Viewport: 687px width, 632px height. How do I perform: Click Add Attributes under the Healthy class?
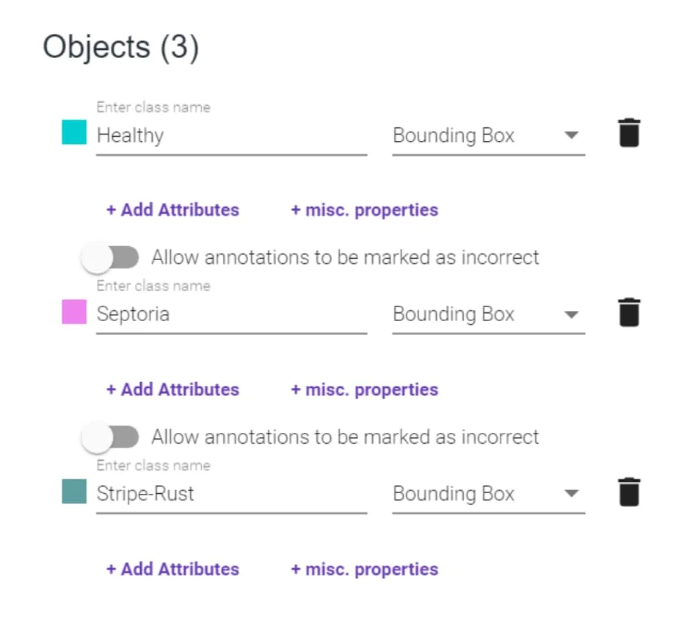(172, 210)
